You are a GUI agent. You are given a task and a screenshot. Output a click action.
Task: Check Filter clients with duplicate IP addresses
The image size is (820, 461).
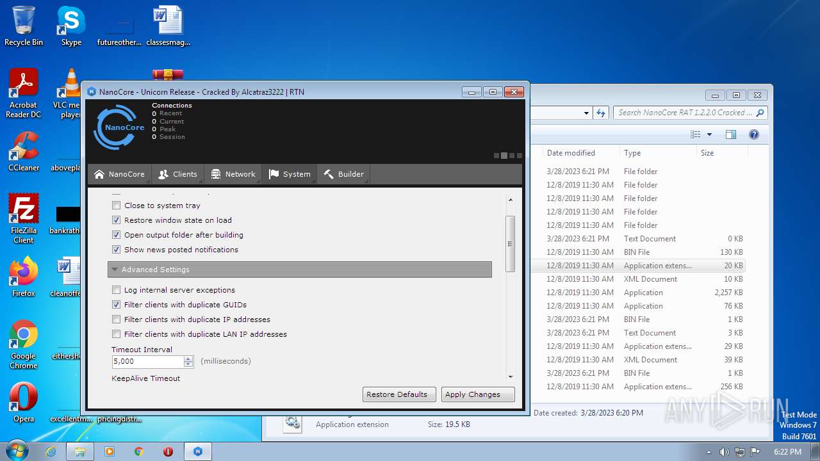[116, 319]
